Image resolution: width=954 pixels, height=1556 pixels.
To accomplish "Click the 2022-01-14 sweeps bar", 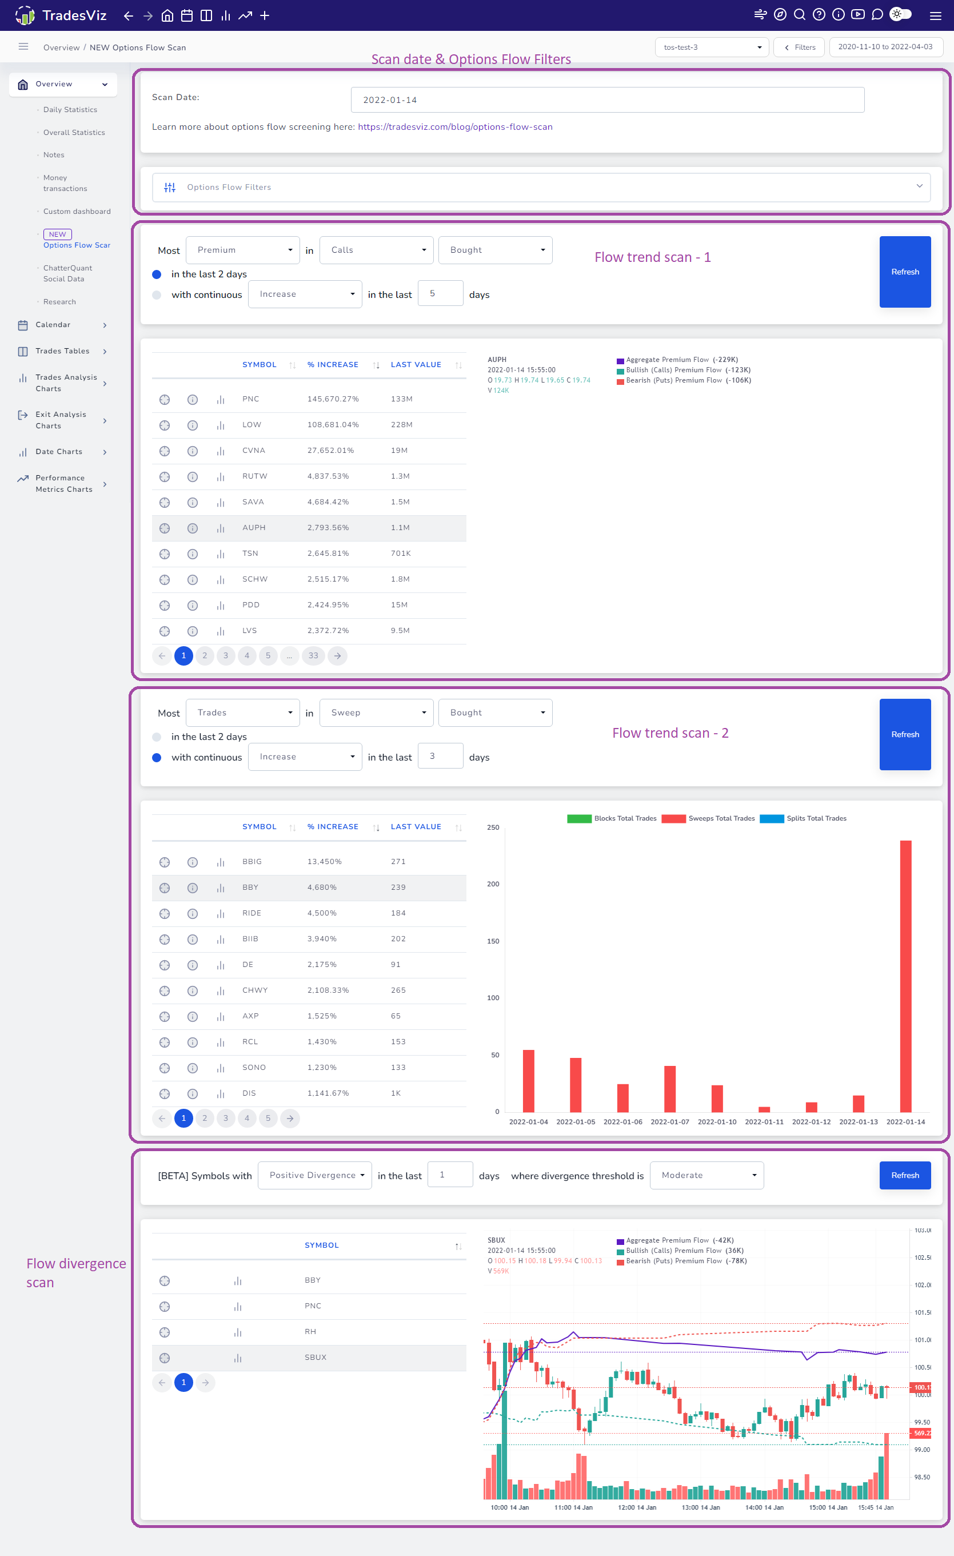I will (x=905, y=976).
